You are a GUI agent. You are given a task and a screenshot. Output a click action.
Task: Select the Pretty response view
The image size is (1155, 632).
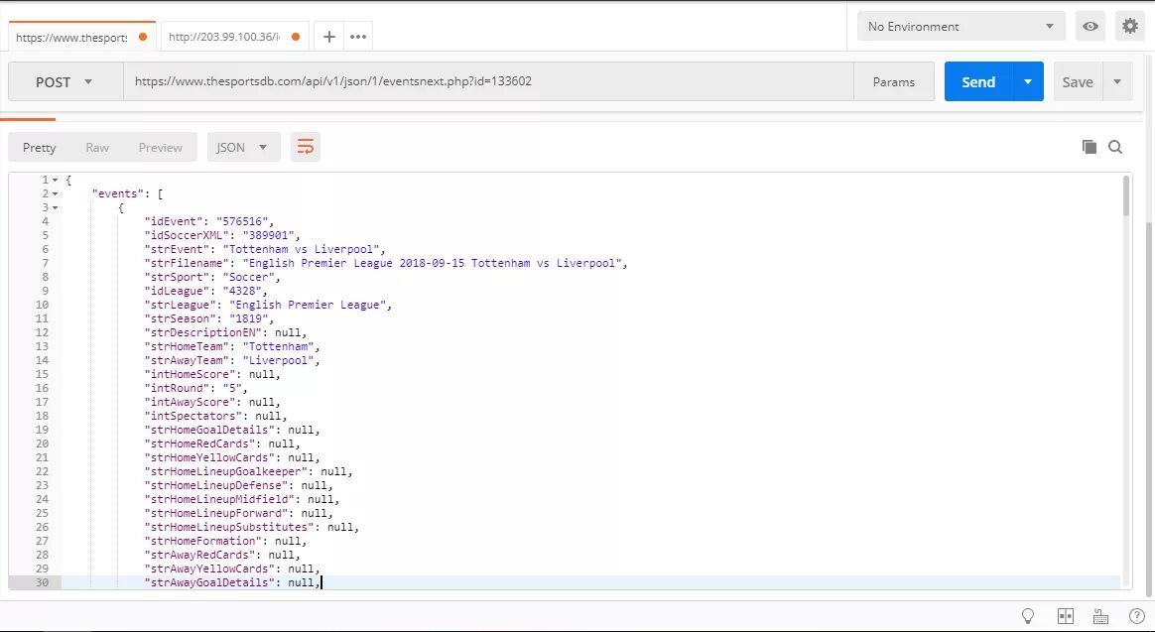pyautogui.click(x=39, y=147)
